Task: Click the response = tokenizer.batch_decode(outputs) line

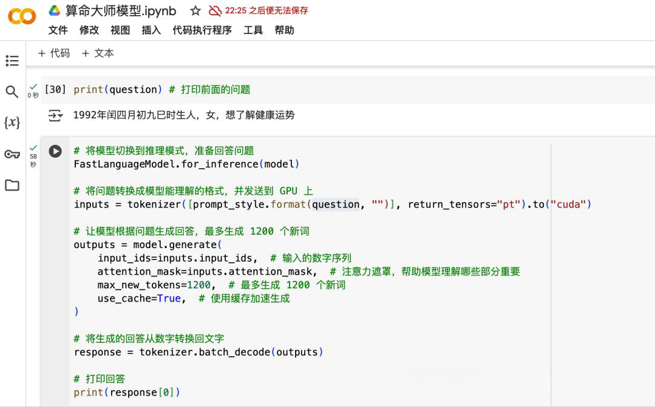Action: 199,352
